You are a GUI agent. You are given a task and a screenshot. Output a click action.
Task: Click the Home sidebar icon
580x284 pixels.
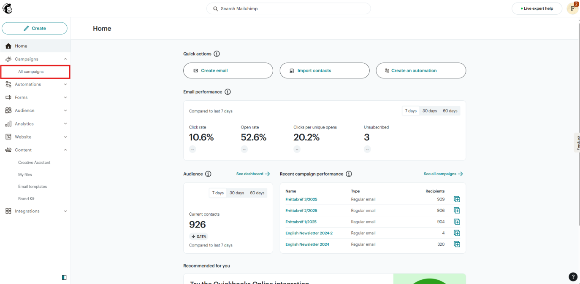8,46
